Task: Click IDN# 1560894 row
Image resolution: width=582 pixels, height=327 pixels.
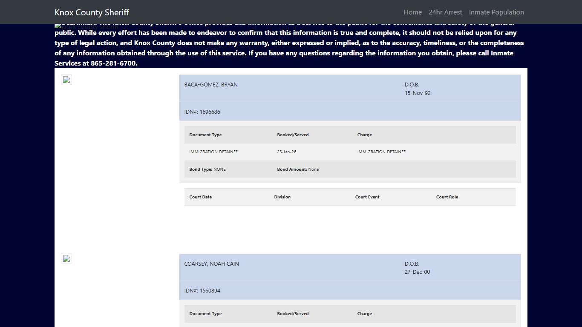Action: 202,291
